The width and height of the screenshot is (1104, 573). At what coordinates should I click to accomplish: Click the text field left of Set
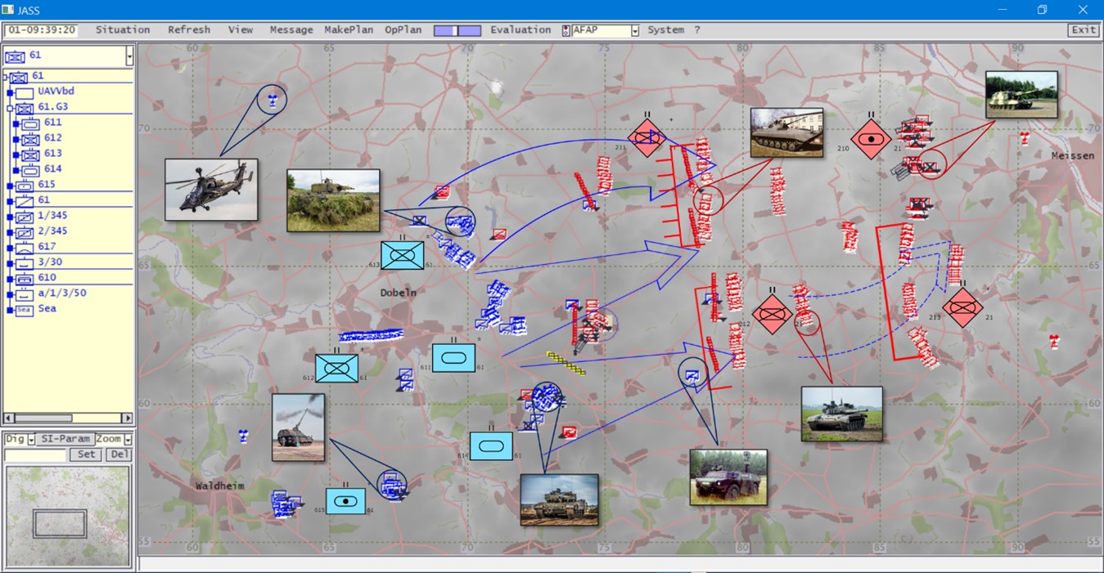pos(35,454)
